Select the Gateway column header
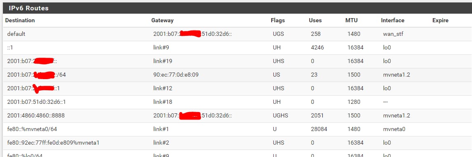 [162, 21]
